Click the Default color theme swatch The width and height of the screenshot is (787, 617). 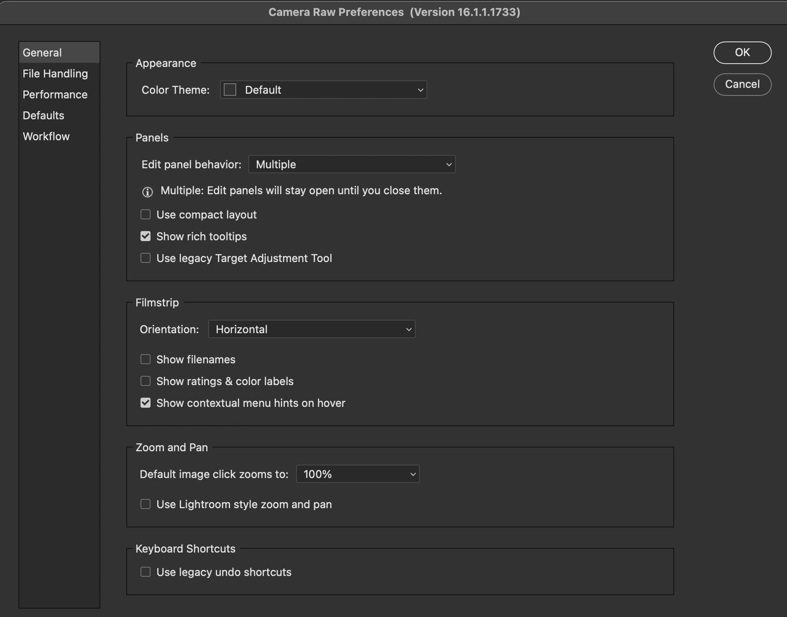coord(230,90)
